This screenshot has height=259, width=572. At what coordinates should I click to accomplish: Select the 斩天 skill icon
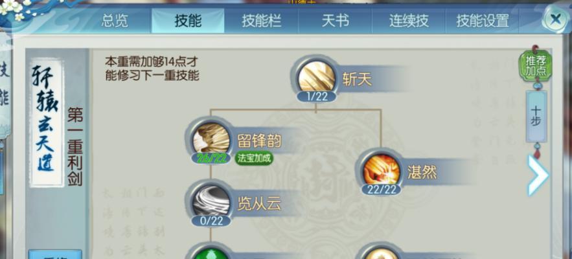pos(316,77)
